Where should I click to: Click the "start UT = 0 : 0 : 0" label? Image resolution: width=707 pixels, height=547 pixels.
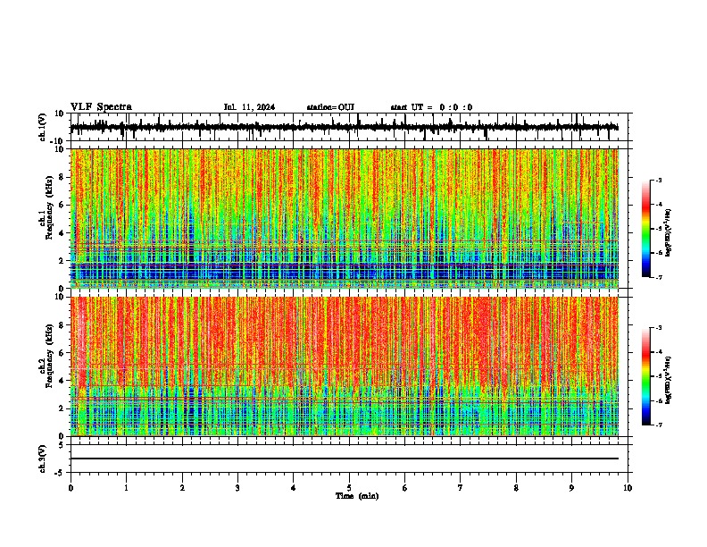431,107
